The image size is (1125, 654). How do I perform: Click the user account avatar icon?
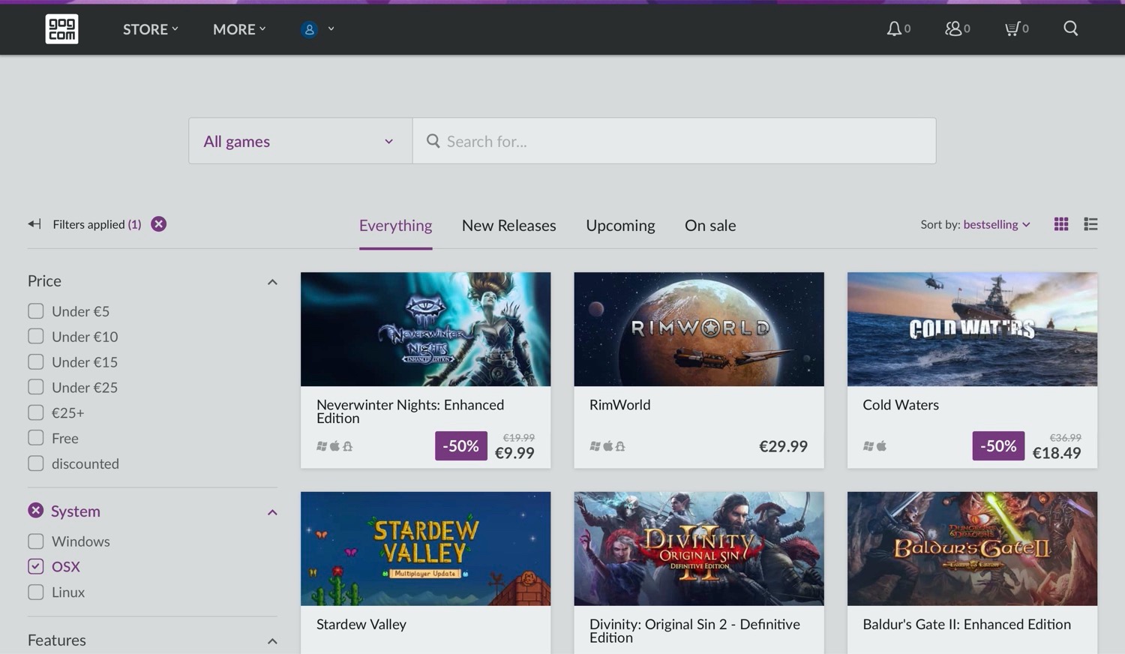click(309, 29)
